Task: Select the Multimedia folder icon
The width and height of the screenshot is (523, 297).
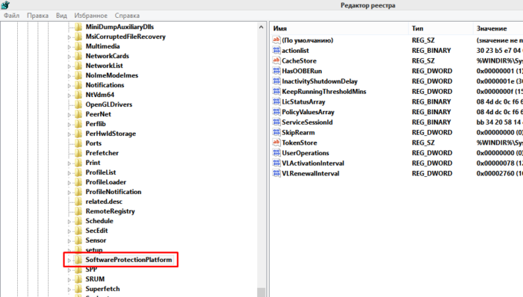Action: pyautogui.click(x=78, y=46)
